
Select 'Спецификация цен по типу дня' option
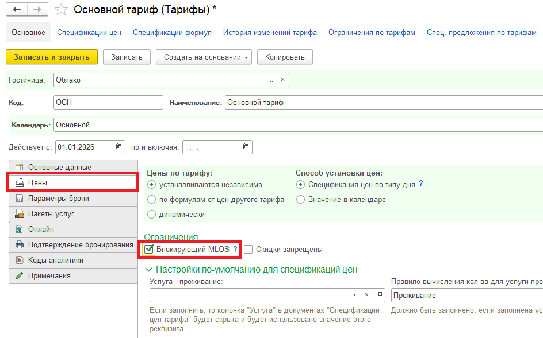point(301,185)
